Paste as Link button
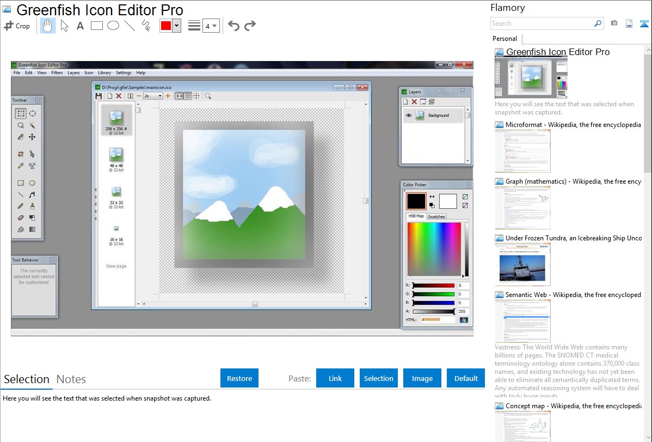 [335, 378]
